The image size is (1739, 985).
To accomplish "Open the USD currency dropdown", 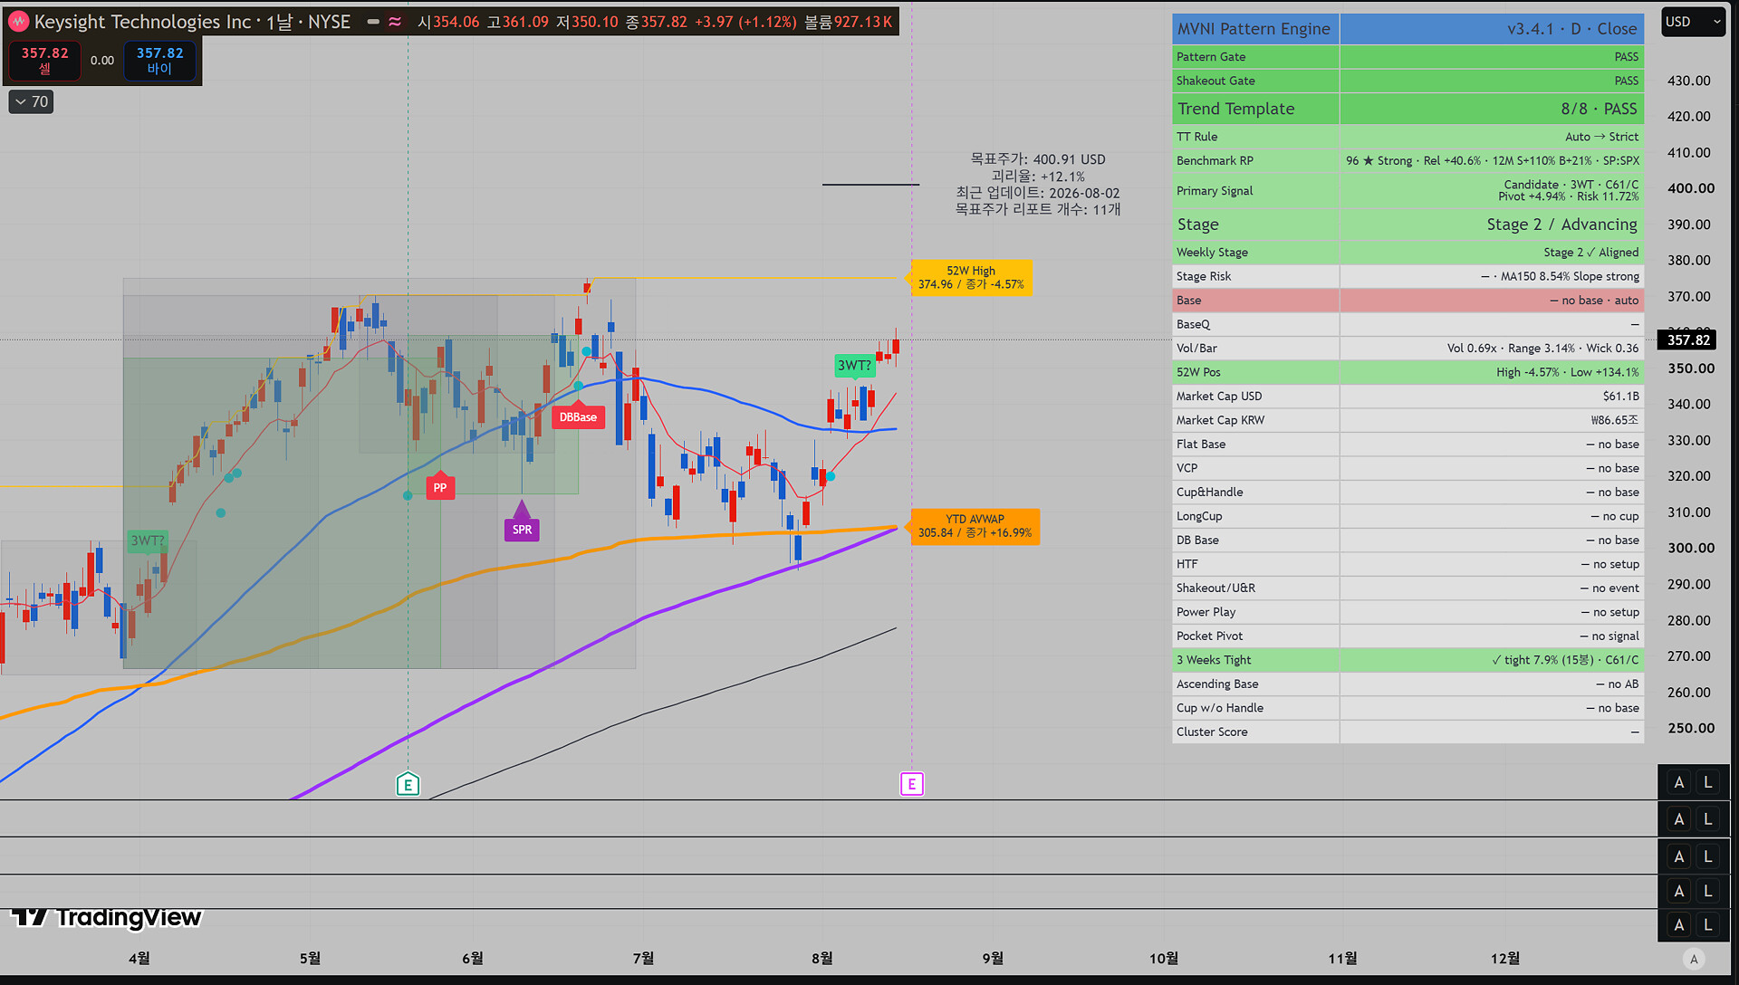I will click(x=1693, y=22).
